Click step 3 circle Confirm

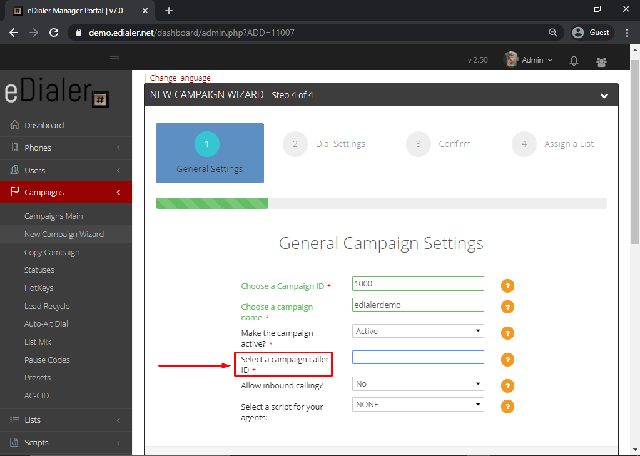click(419, 144)
